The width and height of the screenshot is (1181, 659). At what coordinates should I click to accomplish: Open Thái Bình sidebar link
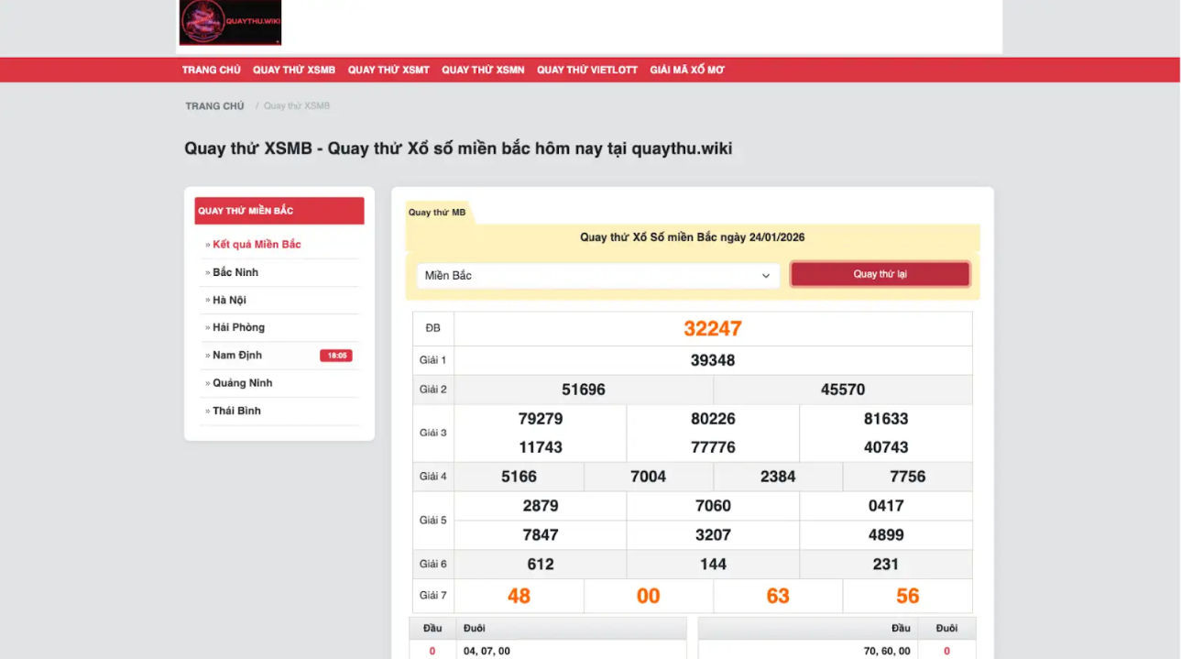(236, 411)
